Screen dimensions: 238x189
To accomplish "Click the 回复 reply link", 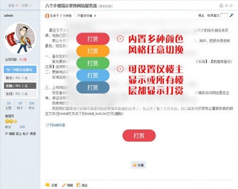I will [x=54, y=185].
